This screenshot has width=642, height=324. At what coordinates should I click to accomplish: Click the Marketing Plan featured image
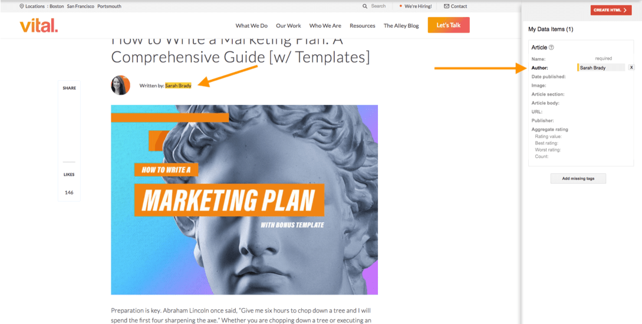[x=245, y=200]
